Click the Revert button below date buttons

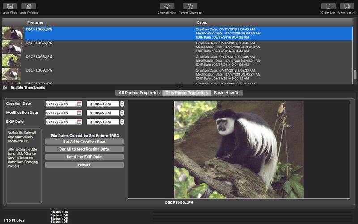pos(84,165)
